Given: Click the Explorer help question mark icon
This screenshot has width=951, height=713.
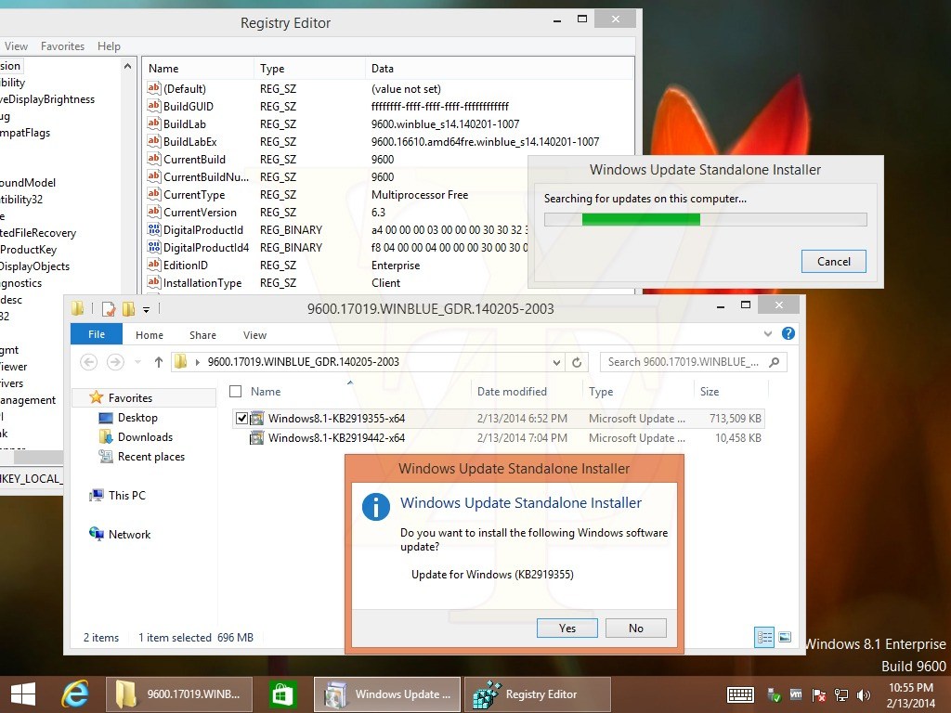Looking at the screenshot, I should (x=788, y=334).
